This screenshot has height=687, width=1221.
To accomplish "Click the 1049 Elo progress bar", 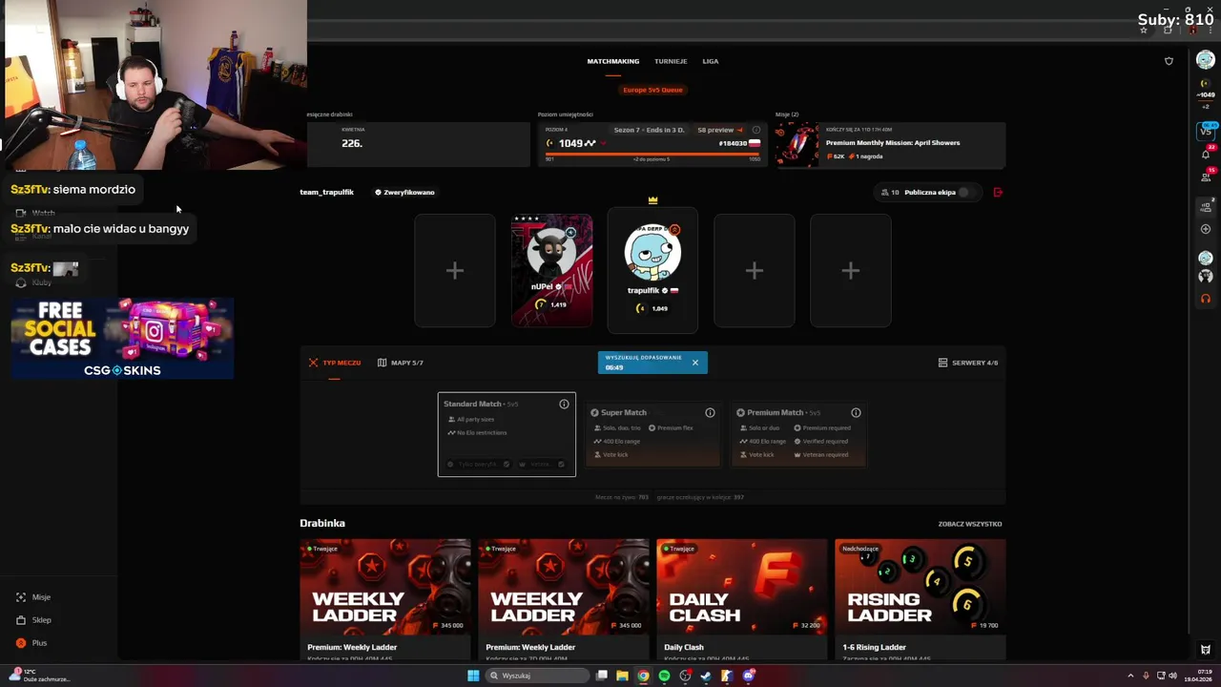I will [652, 153].
